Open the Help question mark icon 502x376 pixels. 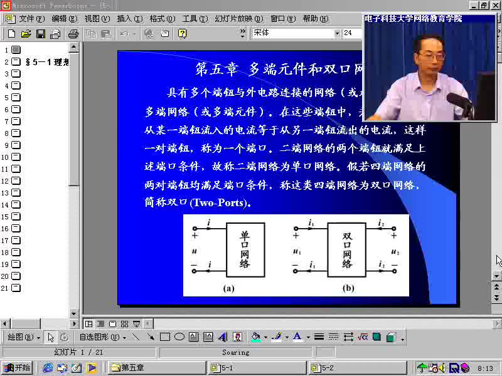[182, 33]
